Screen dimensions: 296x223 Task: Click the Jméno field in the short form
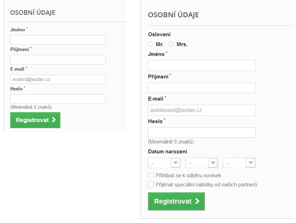point(58,40)
